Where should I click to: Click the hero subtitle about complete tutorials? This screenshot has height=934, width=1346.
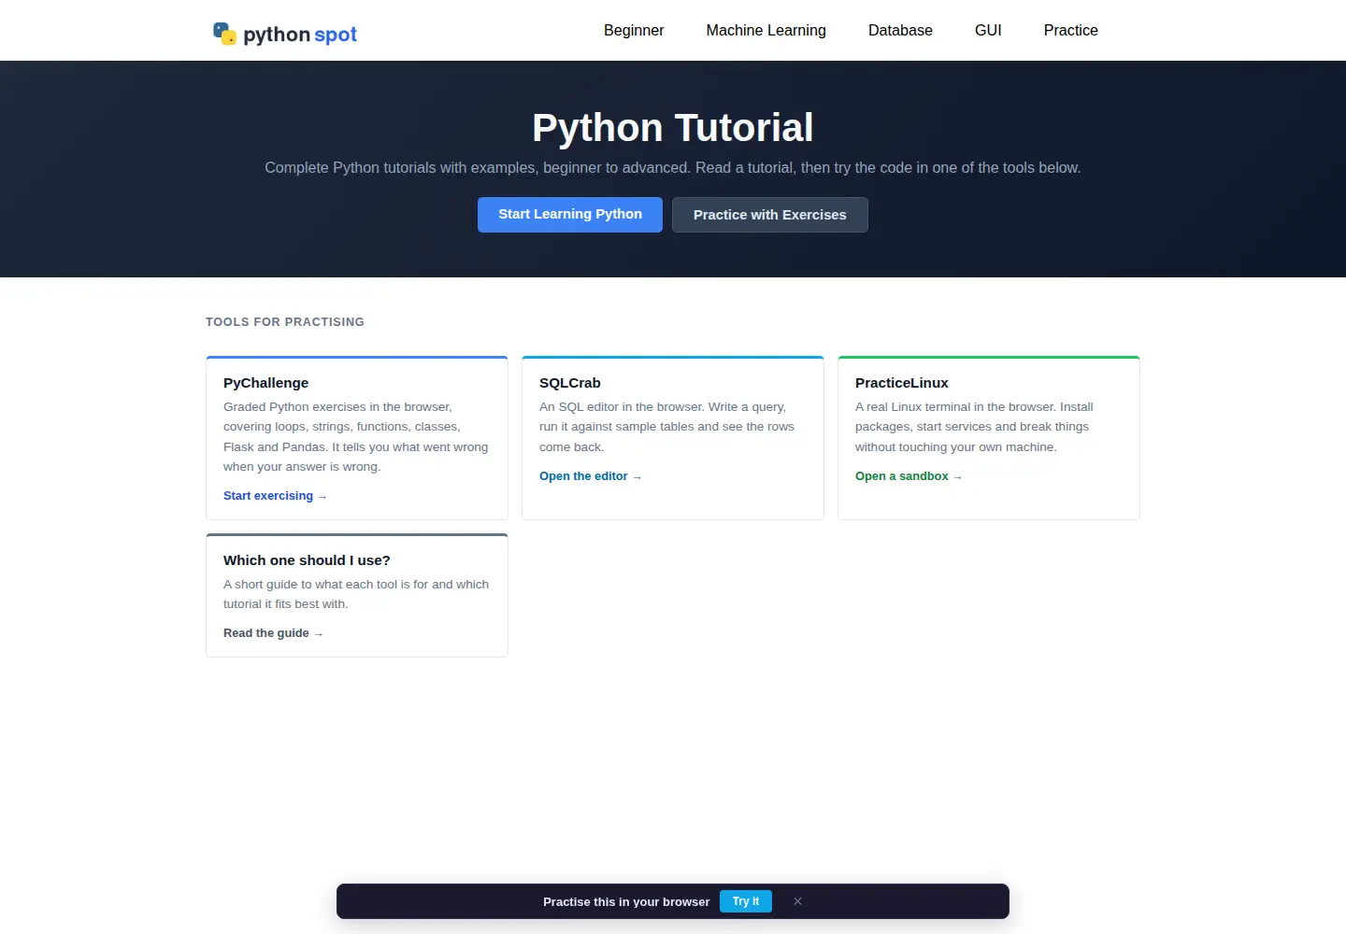click(x=673, y=168)
